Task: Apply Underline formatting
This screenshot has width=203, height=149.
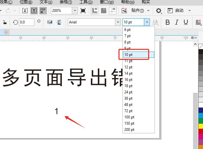Action: coord(186,22)
